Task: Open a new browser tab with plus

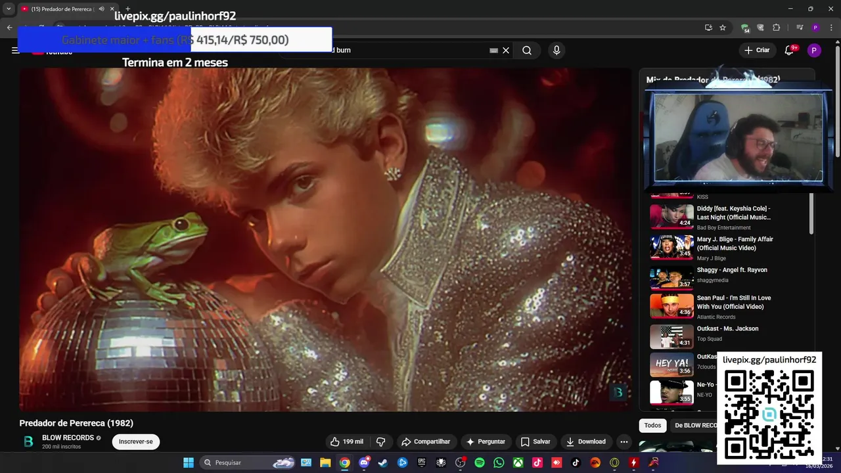Action: 127,9
